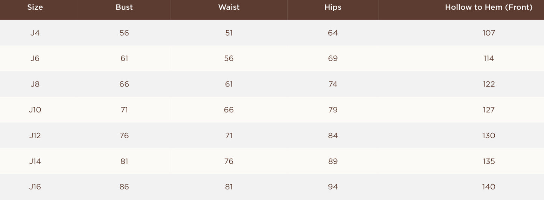
Task: Click hips value 94 in J16 row
Action: [x=333, y=187]
